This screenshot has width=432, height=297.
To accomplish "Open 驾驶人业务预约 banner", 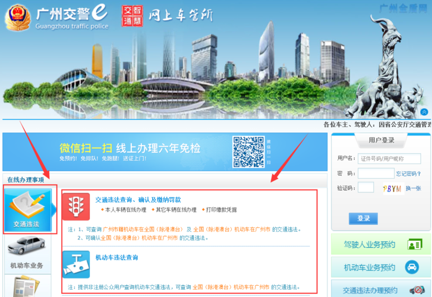I will click(381, 244).
